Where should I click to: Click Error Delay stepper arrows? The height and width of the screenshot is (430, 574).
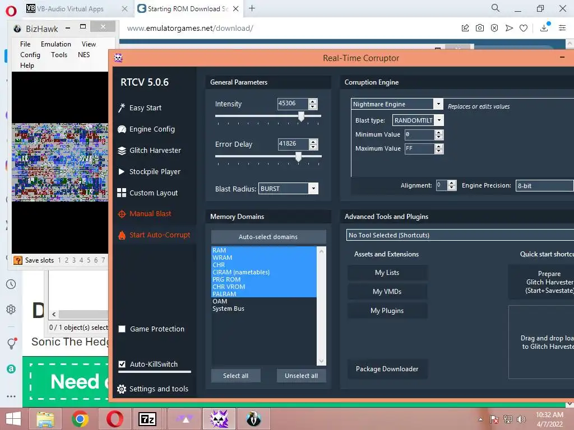(313, 144)
